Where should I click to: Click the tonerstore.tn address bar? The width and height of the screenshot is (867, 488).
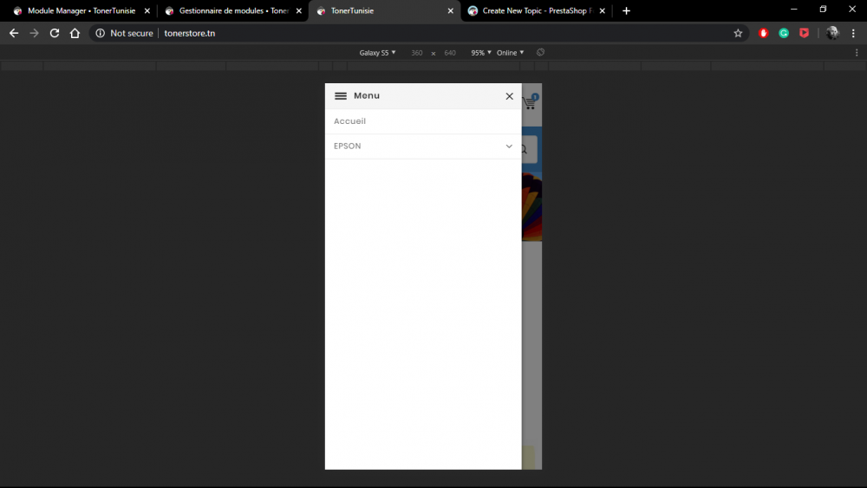click(190, 33)
